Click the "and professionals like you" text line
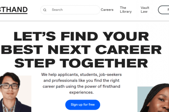 point(81,81)
